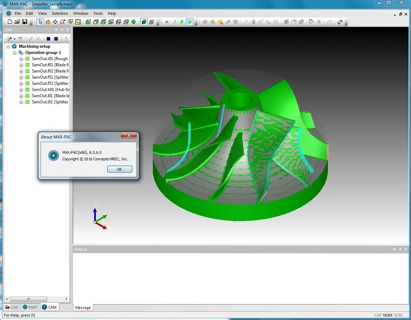411x320 pixels.
Task: Click the solid green surface icon
Action: point(182,22)
